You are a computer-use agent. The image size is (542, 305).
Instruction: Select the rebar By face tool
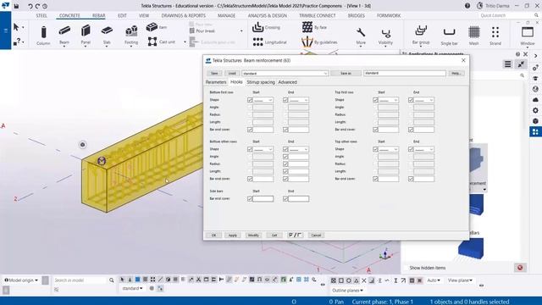click(314, 27)
